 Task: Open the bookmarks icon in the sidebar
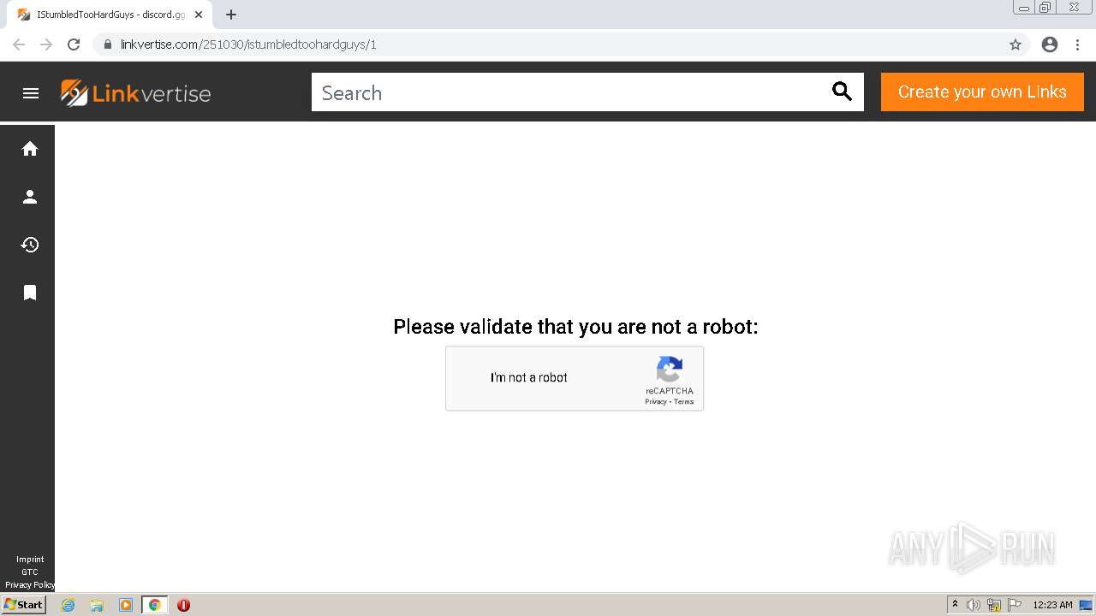pos(30,293)
